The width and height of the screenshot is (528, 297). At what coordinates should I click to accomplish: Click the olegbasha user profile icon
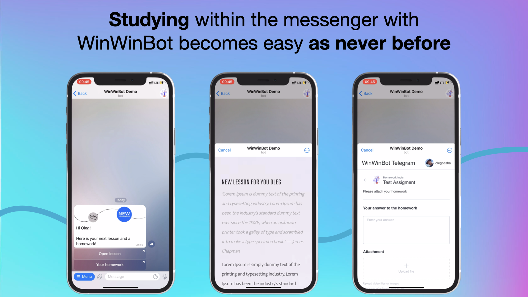(430, 163)
